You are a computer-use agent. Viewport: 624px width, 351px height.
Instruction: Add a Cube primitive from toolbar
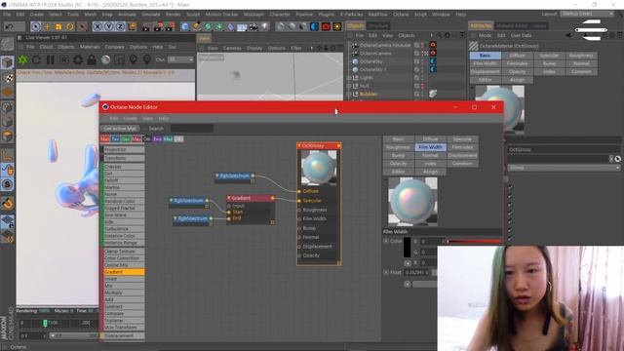click(x=184, y=26)
